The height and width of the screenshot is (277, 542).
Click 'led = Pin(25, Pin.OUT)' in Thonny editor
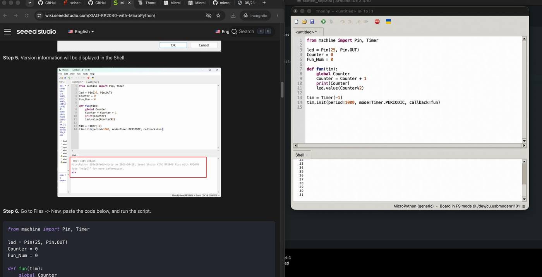(333, 50)
